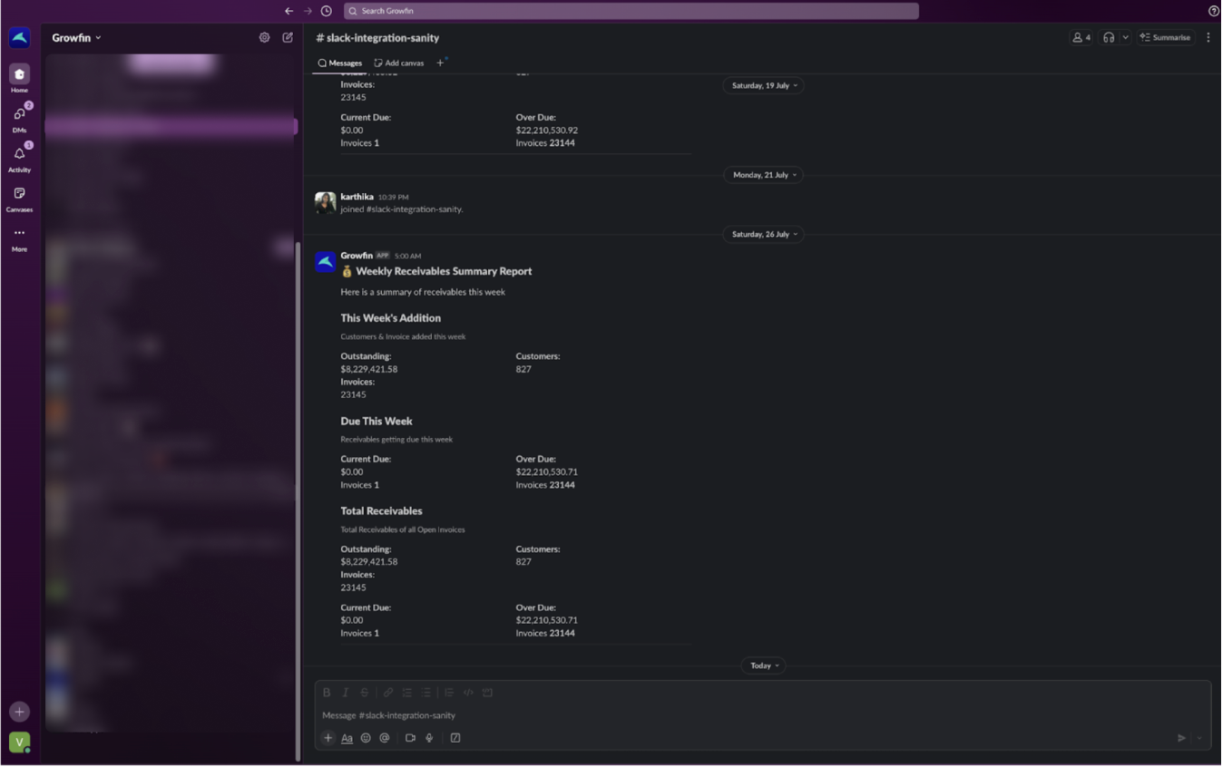Click the Growfin workspace logo icon
1223x767 pixels.
[19, 37]
